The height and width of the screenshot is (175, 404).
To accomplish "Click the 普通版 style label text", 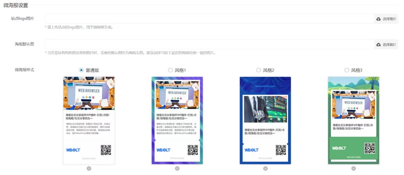I will point(92,70).
